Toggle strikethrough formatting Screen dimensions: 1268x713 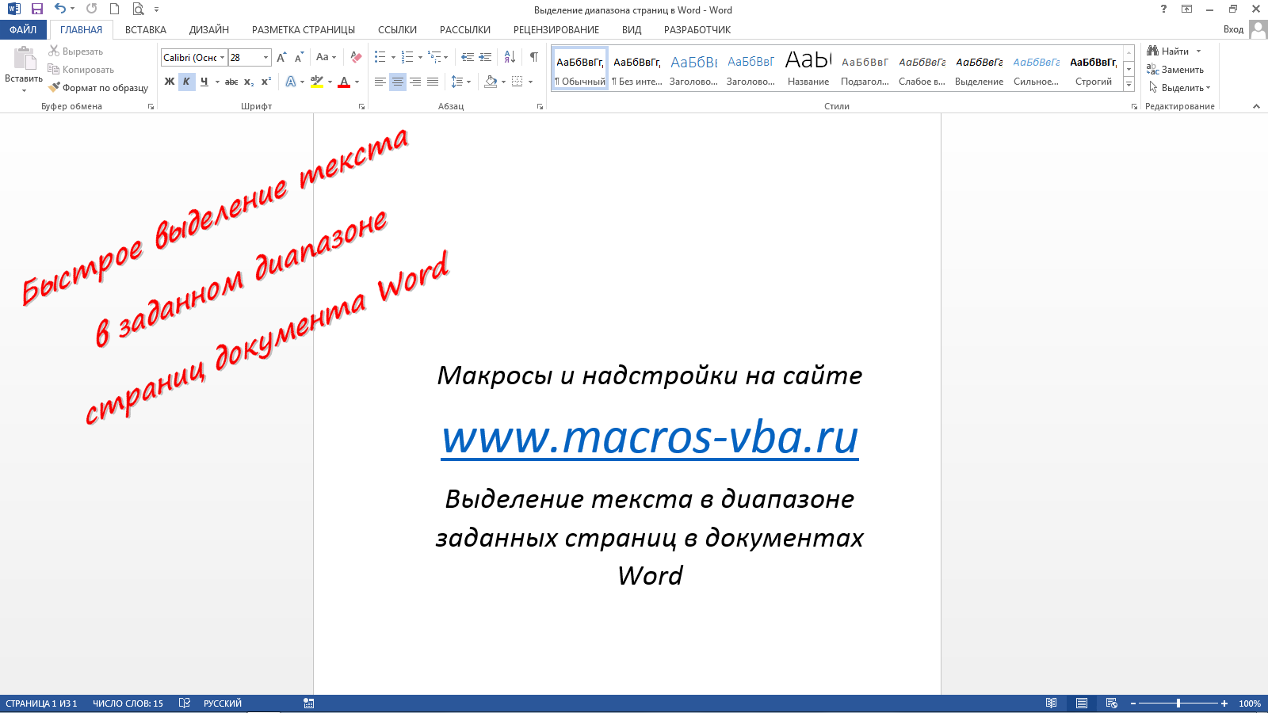pyautogui.click(x=231, y=82)
